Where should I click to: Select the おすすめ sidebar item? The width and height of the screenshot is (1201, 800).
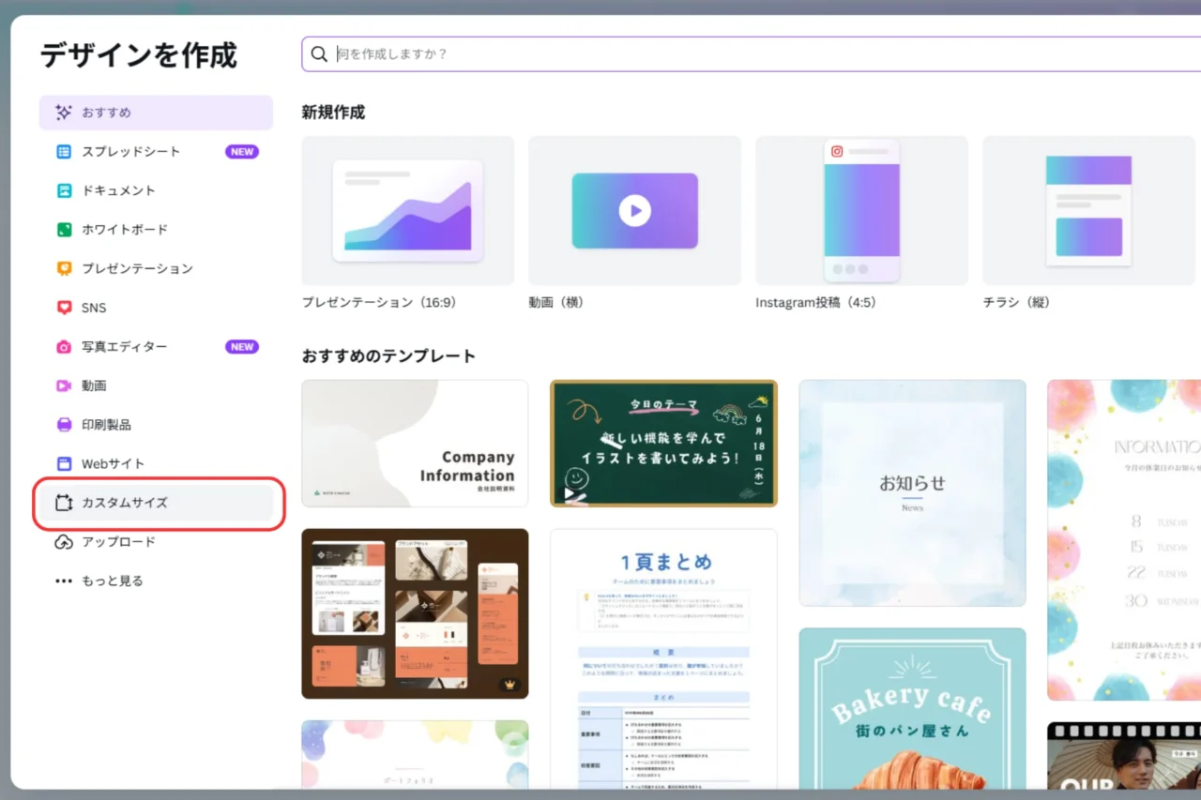[x=156, y=113]
